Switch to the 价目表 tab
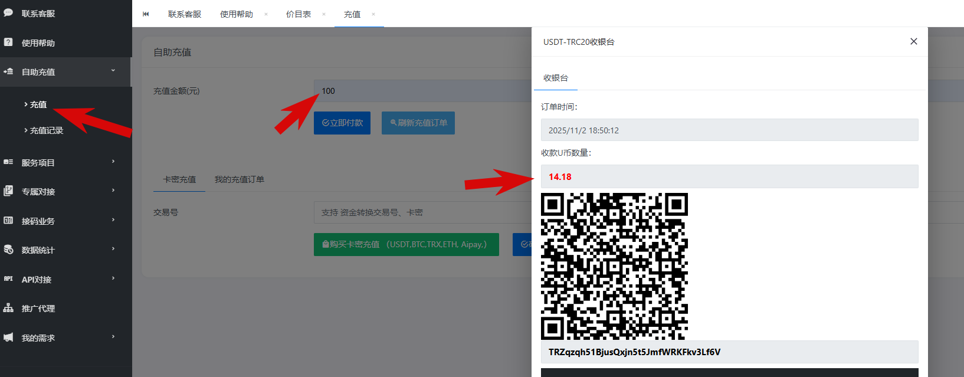The width and height of the screenshot is (964, 377). [299, 14]
